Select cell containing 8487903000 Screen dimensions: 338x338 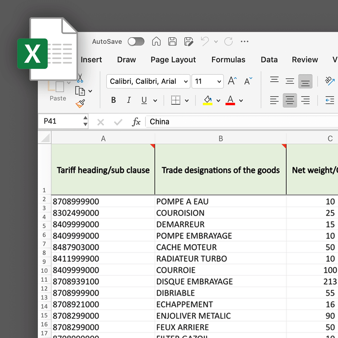click(x=103, y=247)
